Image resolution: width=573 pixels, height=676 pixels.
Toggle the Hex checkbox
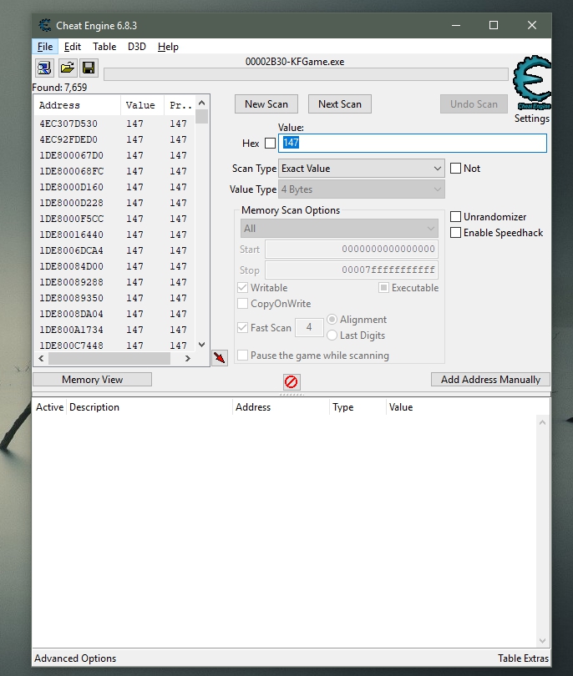(x=270, y=144)
